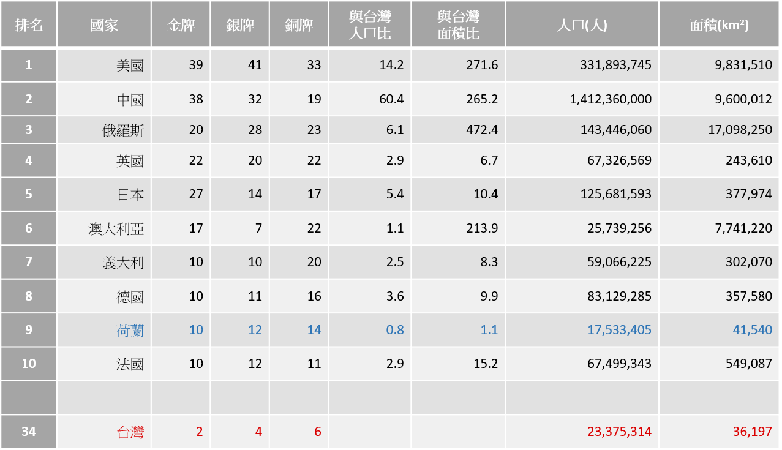782x450 pixels.
Task: Select the 金牌 header cell
Action: (x=181, y=25)
